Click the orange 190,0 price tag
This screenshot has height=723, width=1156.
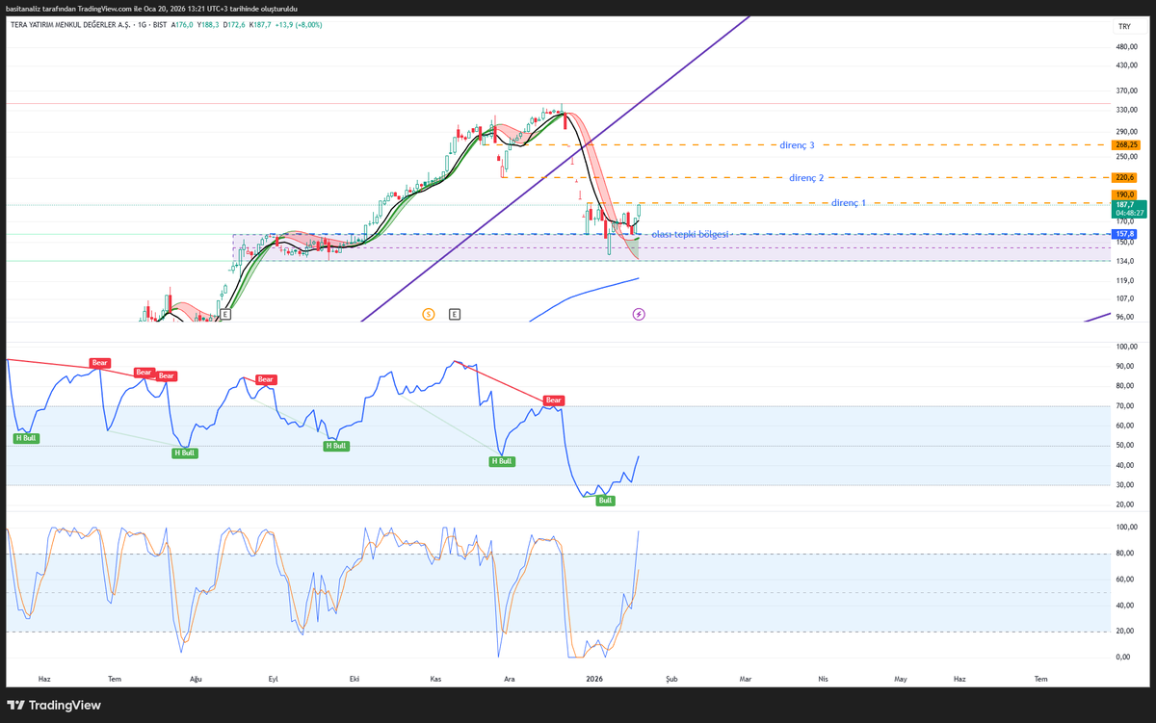pos(1124,194)
